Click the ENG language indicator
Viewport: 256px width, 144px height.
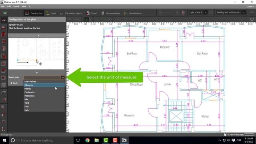239,140
